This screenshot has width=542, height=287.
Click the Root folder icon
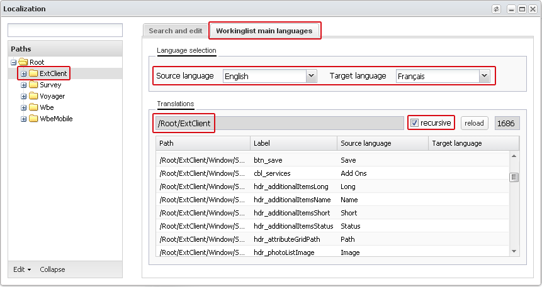click(x=23, y=62)
